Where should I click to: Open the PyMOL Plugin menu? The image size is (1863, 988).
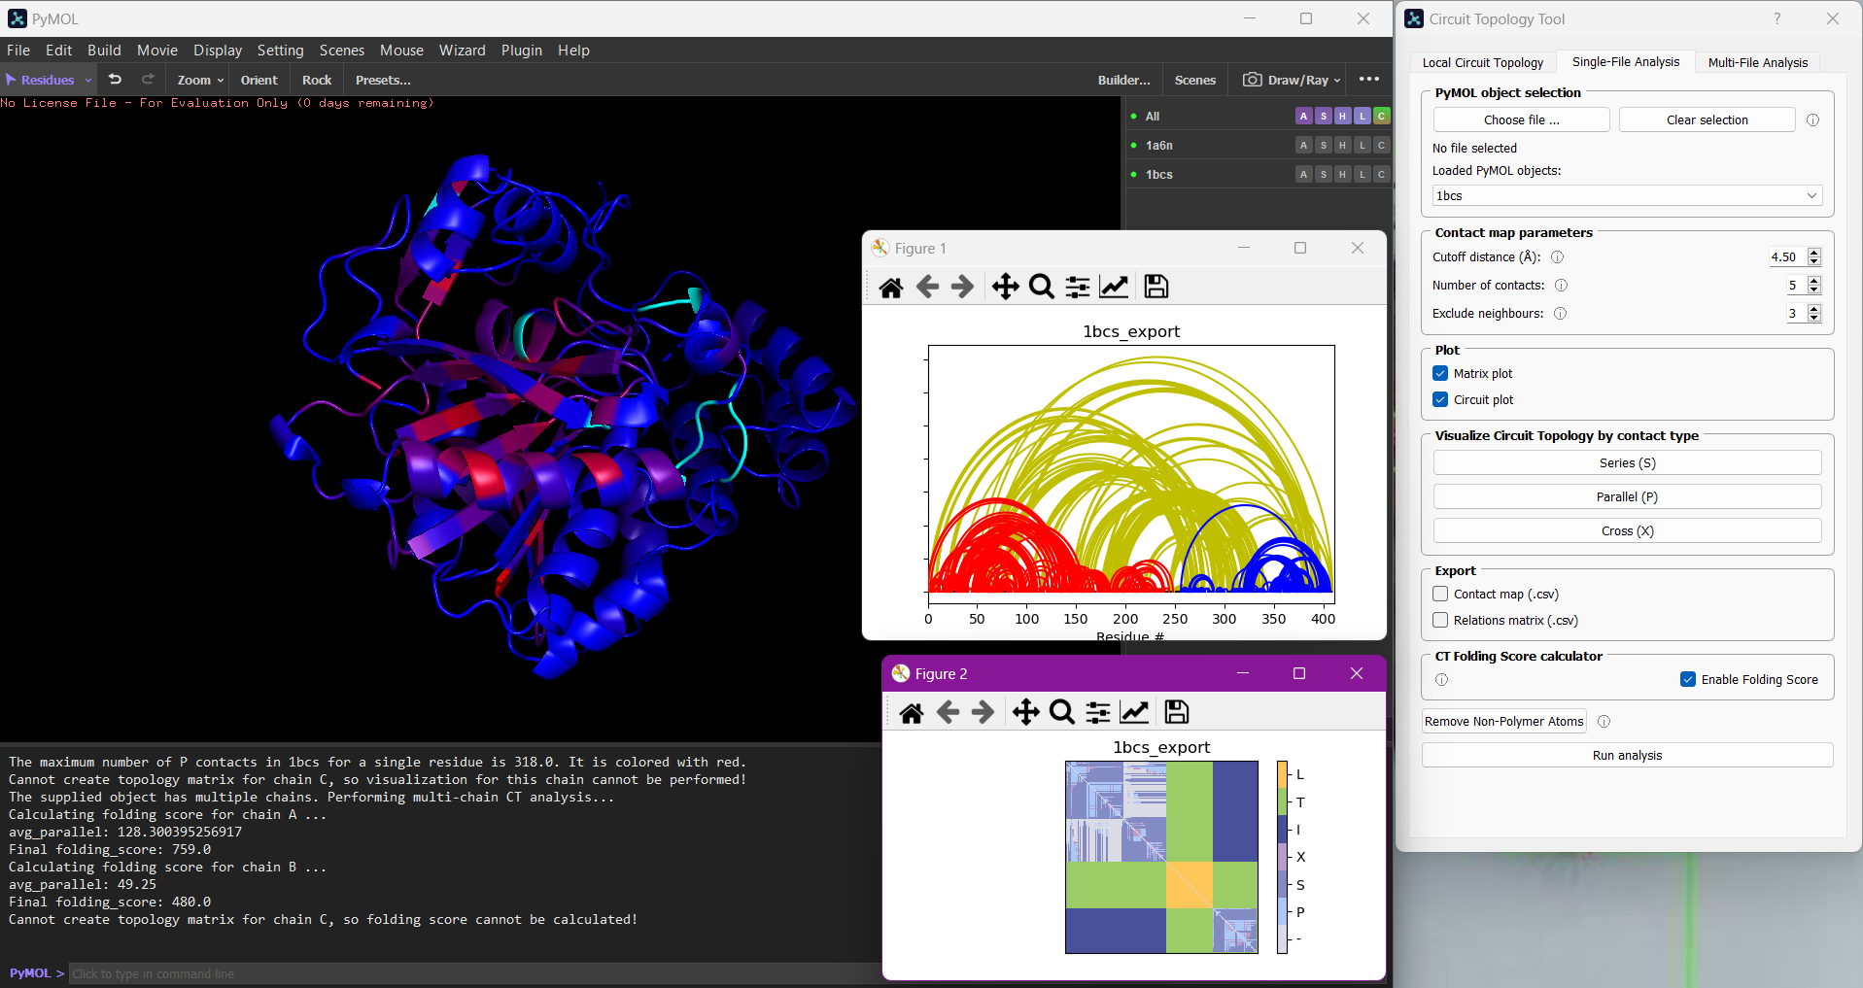pos(522,51)
